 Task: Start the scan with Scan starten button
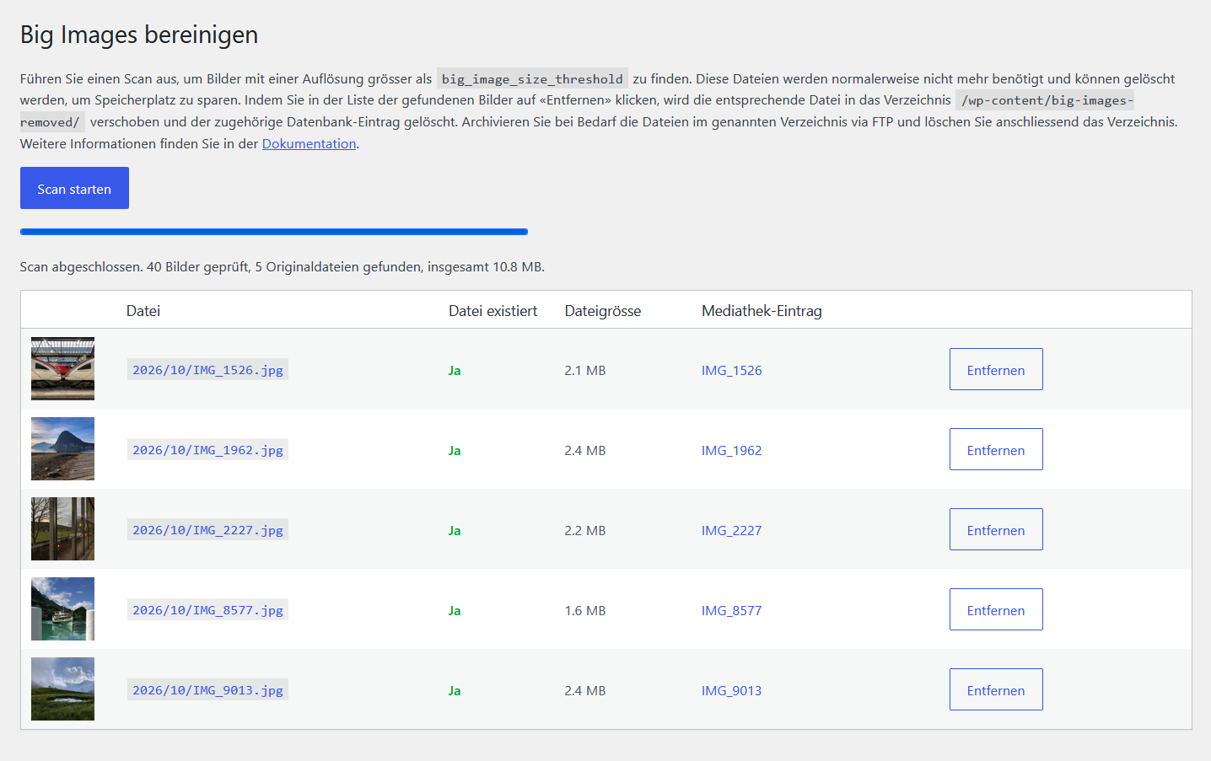[74, 188]
